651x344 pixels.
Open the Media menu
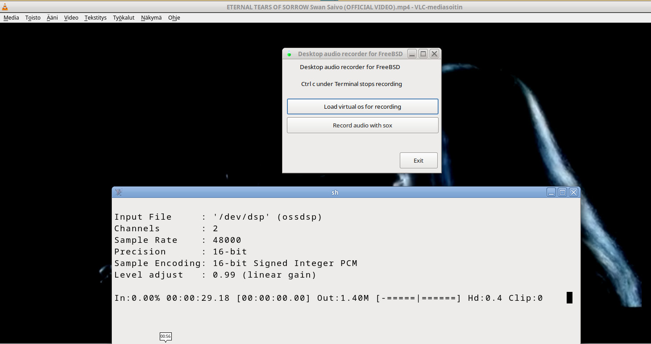(x=11, y=18)
